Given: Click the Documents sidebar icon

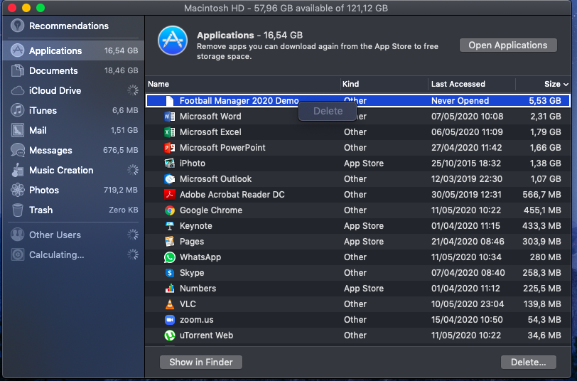Looking at the screenshot, I should tap(17, 70).
